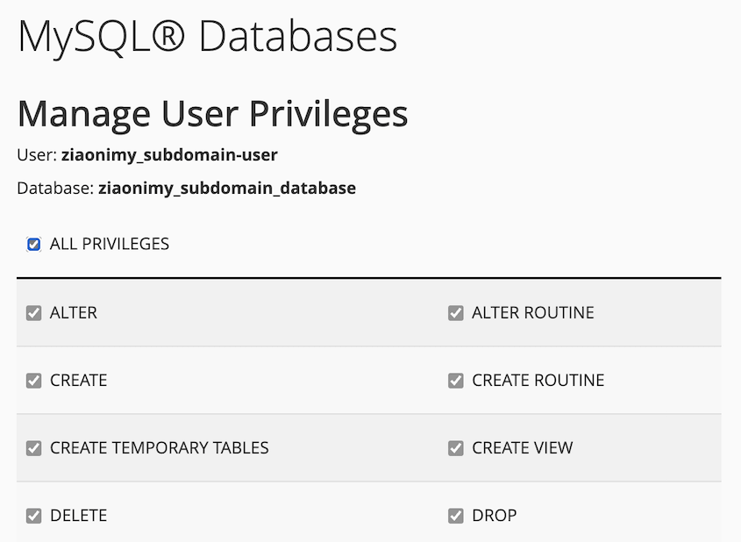
Task: Uncheck the DELETE privilege checkbox
Action: (34, 516)
